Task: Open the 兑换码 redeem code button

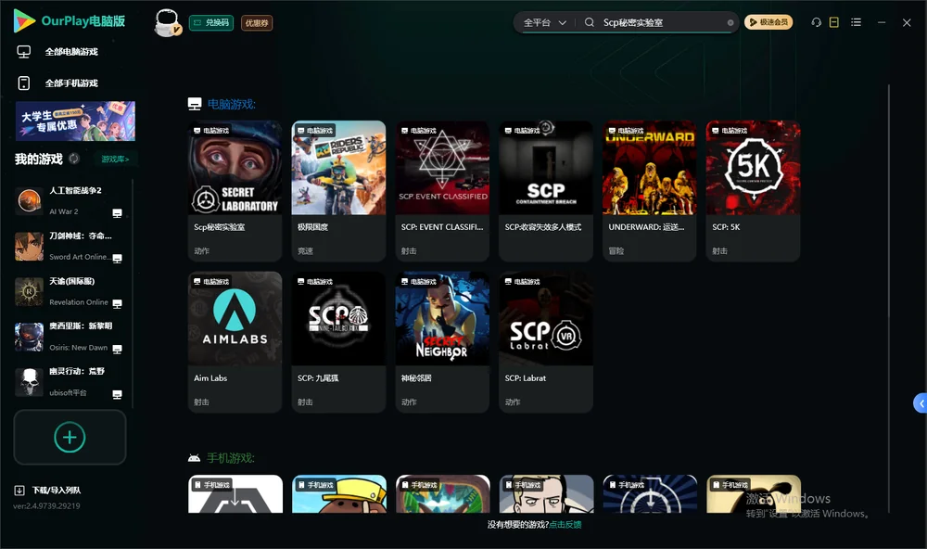Action: point(211,22)
